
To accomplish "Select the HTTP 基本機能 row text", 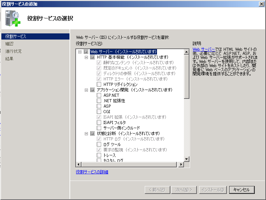I will [x=132, y=57].
